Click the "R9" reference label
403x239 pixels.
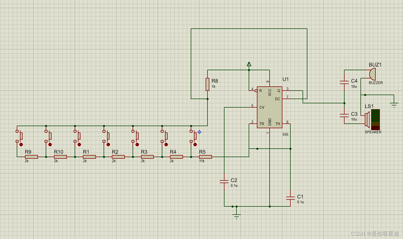coord(28,152)
